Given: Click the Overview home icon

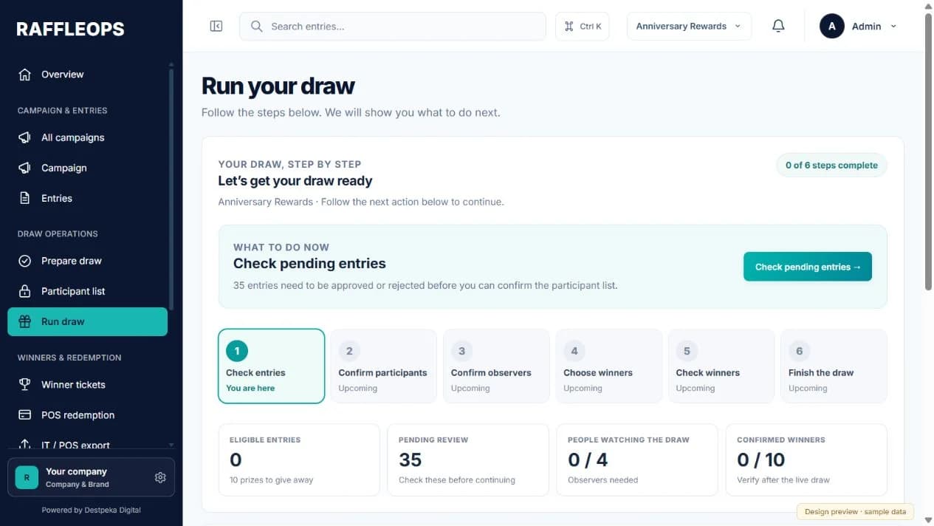Looking at the screenshot, I should [24, 75].
